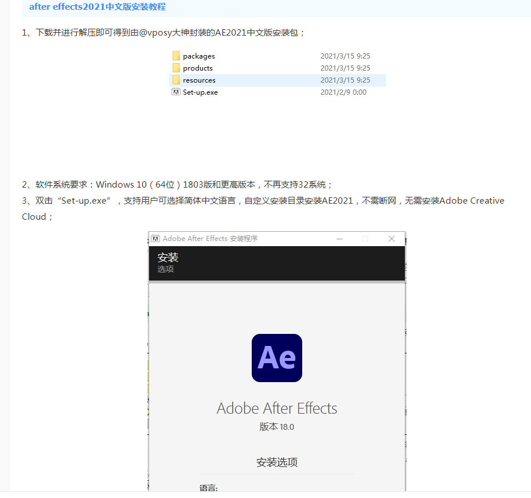Click step 3 text about Set-up.exe

coord(263,208)
